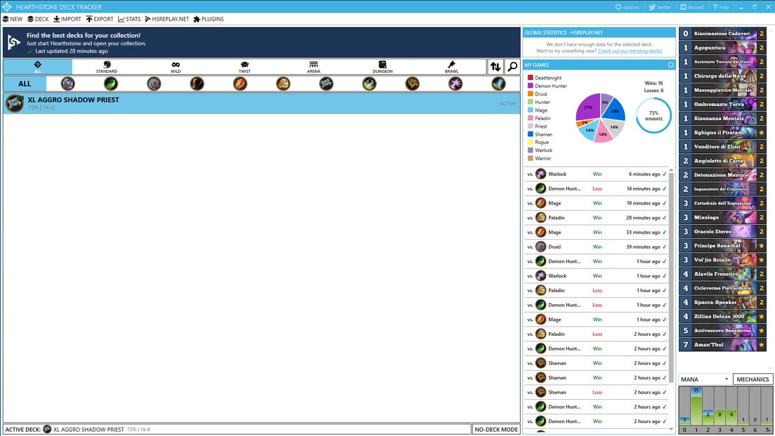This screenshot has width=775, height=436.
Task: Click Druid icon in 39 minutes ago game
Action: tap(541, 247)
